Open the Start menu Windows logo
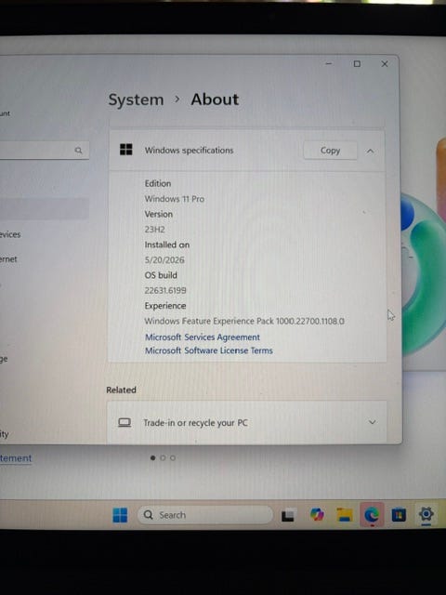The height and width of the screenshot is (595, 446). (120, 515)
